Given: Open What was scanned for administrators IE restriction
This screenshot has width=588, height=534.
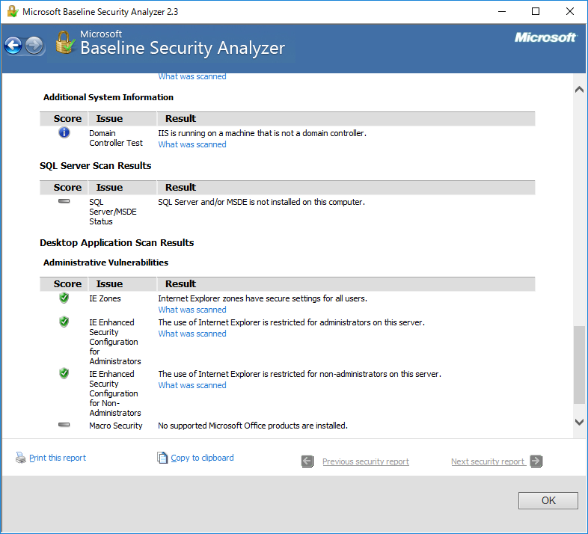Looking at the screenshot, I should pyautogui.click(x=192, y=334).
